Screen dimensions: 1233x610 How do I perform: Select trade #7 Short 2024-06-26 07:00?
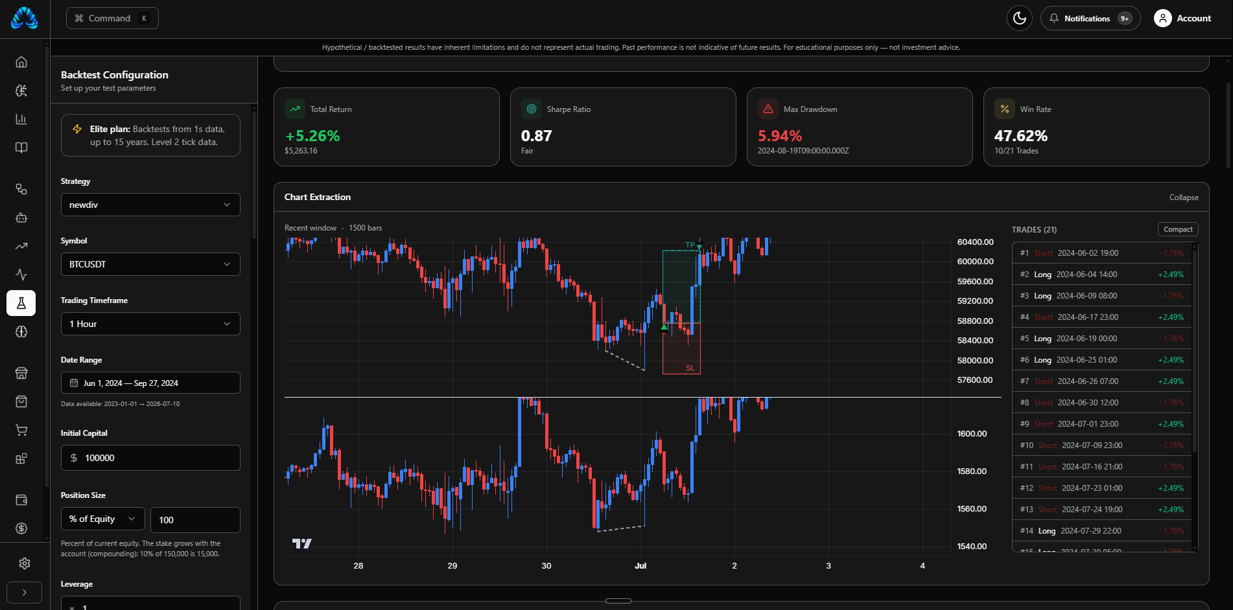[x=1101, y=381]
